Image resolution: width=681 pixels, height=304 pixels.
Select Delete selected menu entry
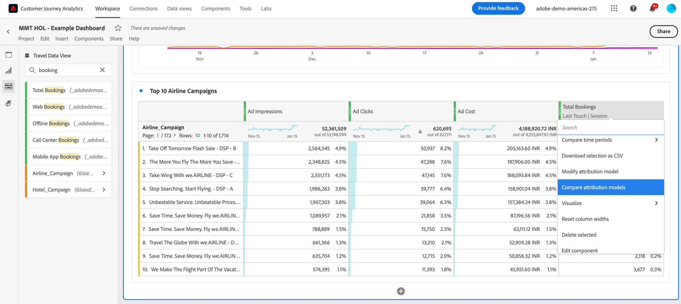[x=611, y=235]
